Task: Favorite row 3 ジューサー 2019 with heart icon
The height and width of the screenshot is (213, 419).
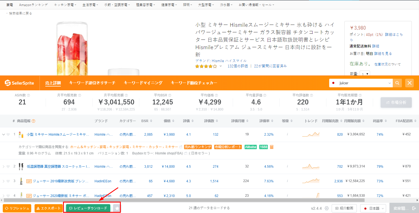Action: tap(8, 181)
